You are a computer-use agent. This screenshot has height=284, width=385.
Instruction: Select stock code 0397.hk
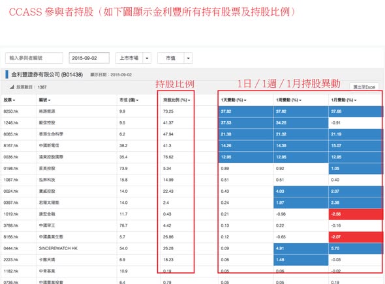click(11, 203)
